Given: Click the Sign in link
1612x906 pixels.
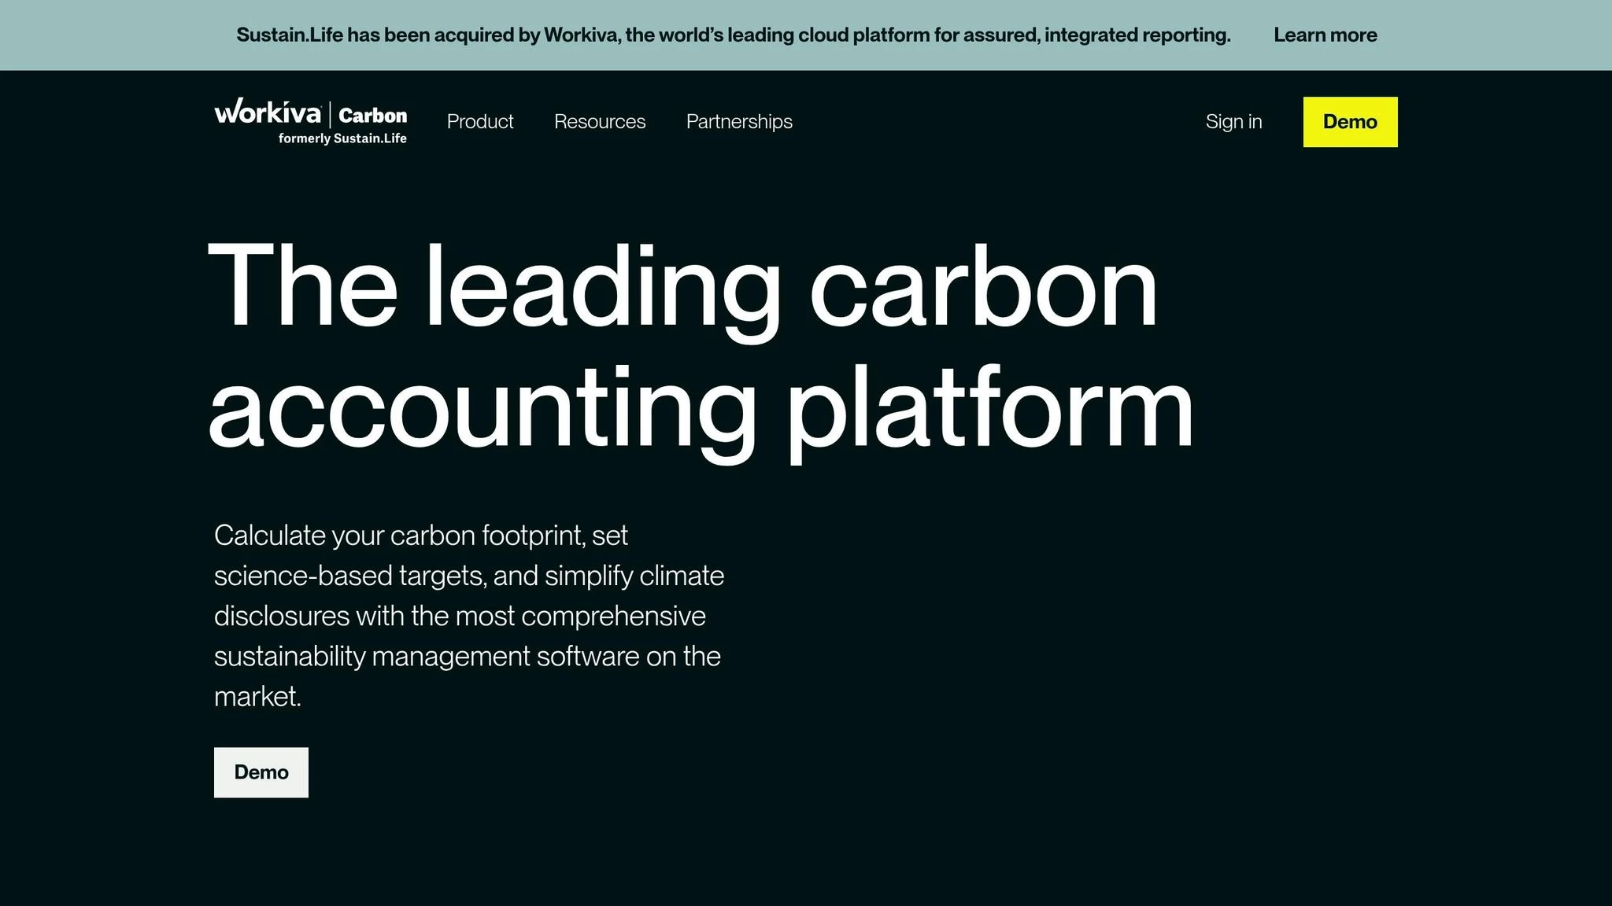Looking at the screenshot, I should click(1233, 122).
